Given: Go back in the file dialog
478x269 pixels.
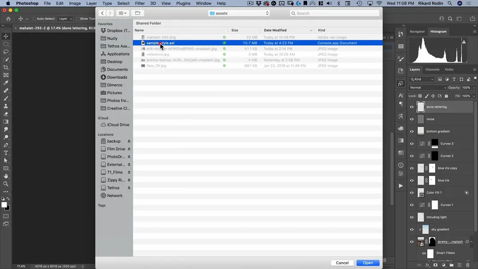Looking at the screenshot, I should [x=102, y=13].
